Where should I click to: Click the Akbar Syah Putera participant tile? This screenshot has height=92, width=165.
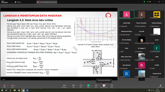click(x=127, y=57)
